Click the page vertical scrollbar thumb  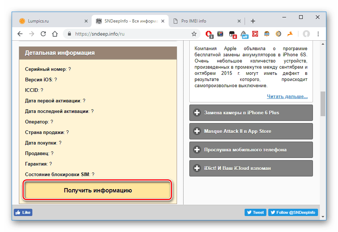(323, 104)
